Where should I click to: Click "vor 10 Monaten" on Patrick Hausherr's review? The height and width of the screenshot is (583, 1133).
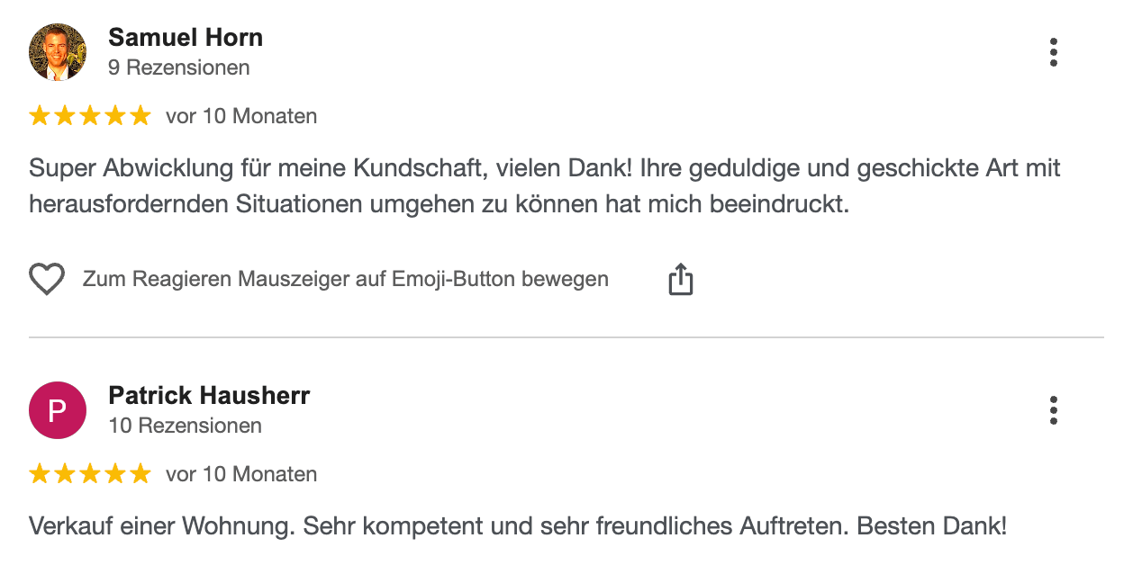241,474
